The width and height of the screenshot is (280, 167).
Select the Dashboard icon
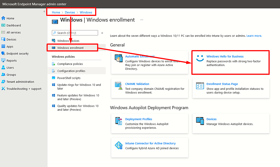[x=4, y=25]
